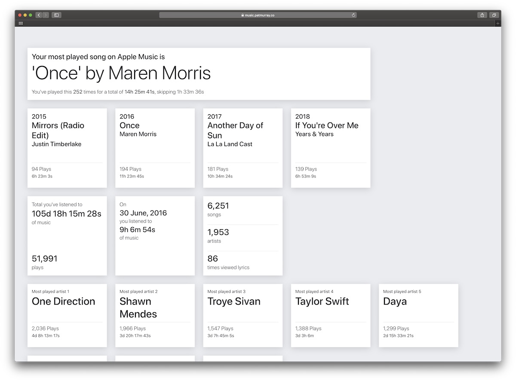Click the 139 Plays figure
Viewport: 516px width, 381px height.
pos(306,169)
